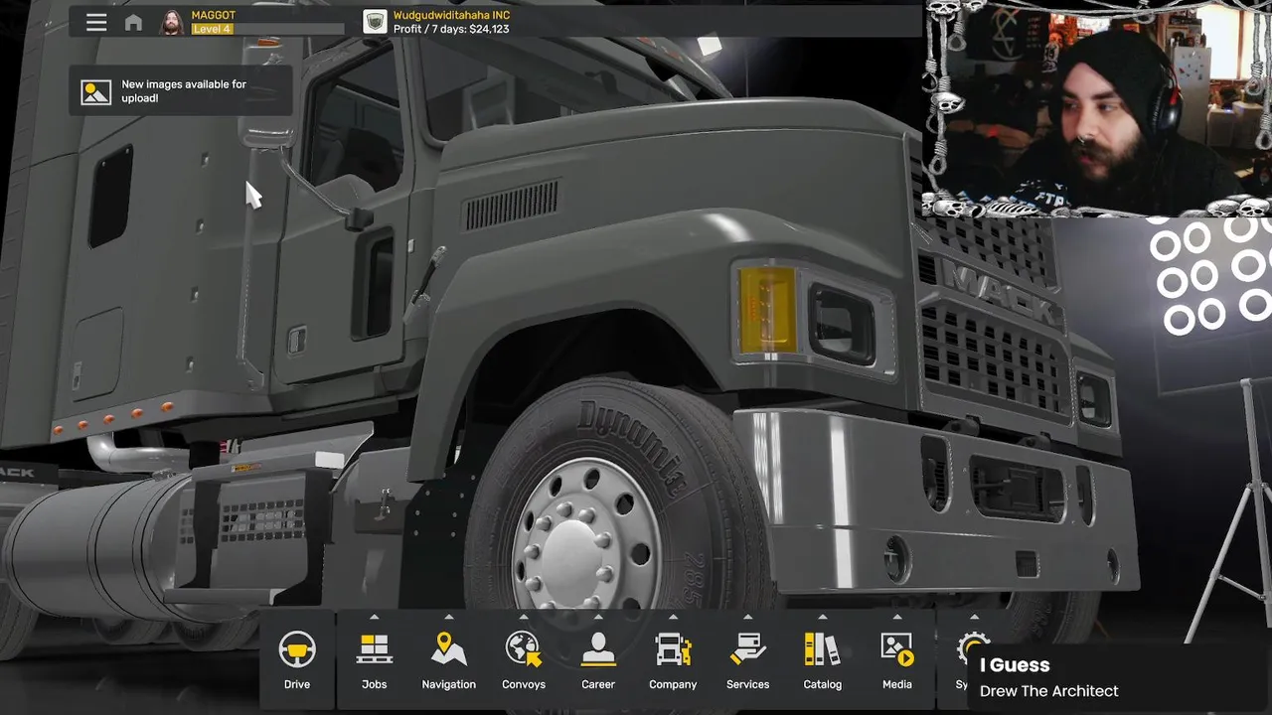Expand the arrow above Company
This screenshot has height=715, width=1272.
[x=673, y=617]
